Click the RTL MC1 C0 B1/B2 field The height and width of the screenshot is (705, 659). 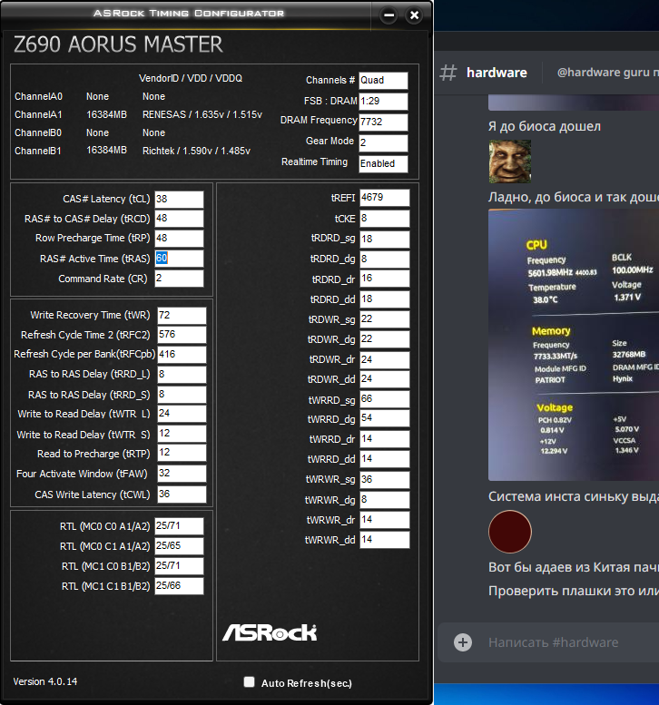(179, 566)
